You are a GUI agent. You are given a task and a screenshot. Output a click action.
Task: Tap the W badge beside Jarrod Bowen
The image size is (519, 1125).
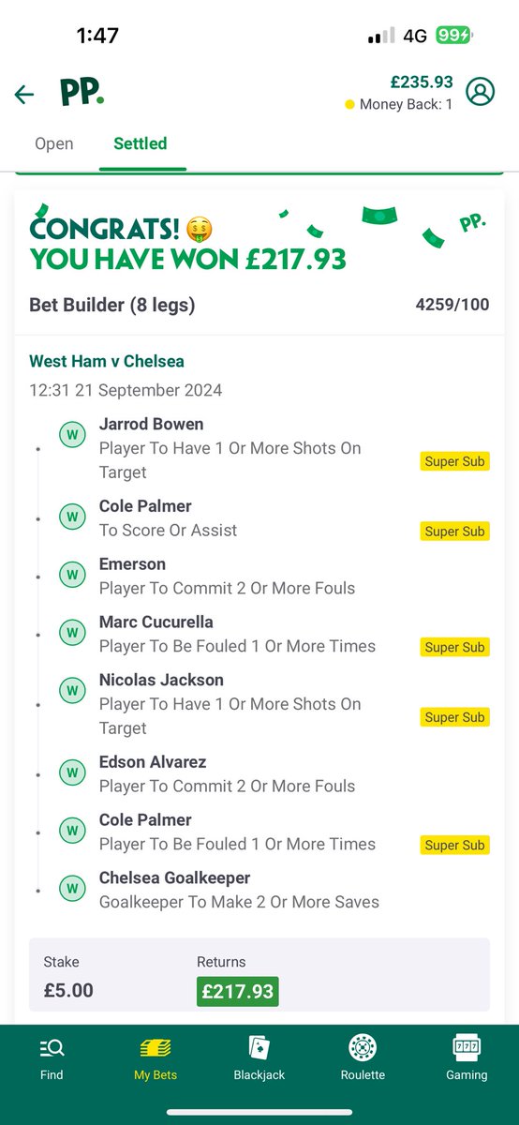pyautogui.click(x=72, y=435)
